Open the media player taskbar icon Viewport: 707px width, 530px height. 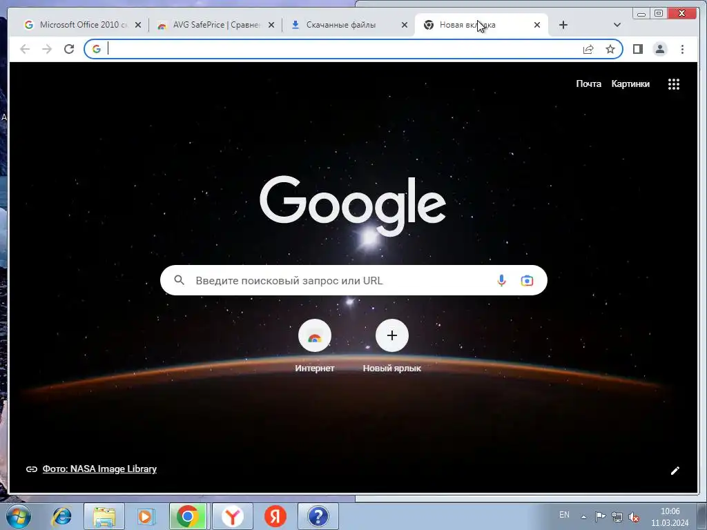146,516
